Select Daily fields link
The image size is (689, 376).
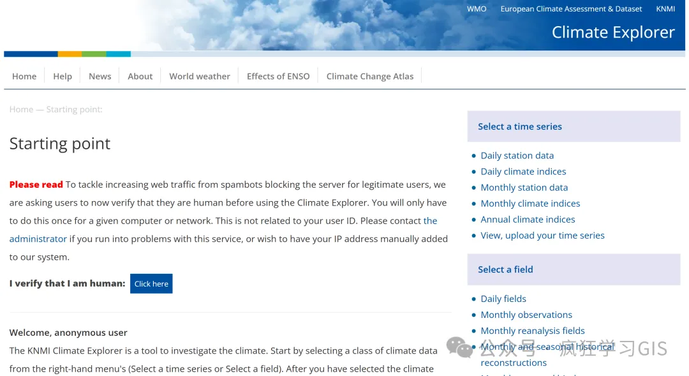pyautogui.click(x=503, y=298)
